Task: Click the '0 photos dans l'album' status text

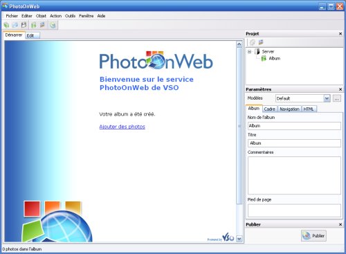Action: click(22, 249)
